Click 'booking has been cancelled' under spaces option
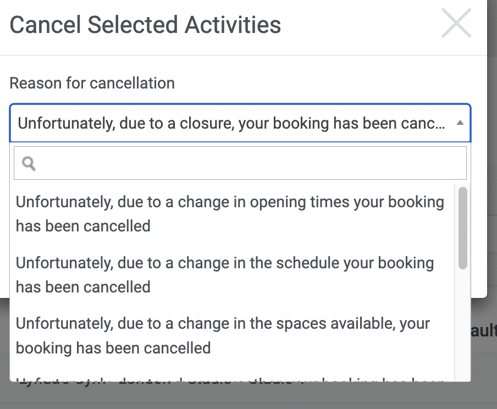This screenshot has height=409, width=497. point(113,348)
